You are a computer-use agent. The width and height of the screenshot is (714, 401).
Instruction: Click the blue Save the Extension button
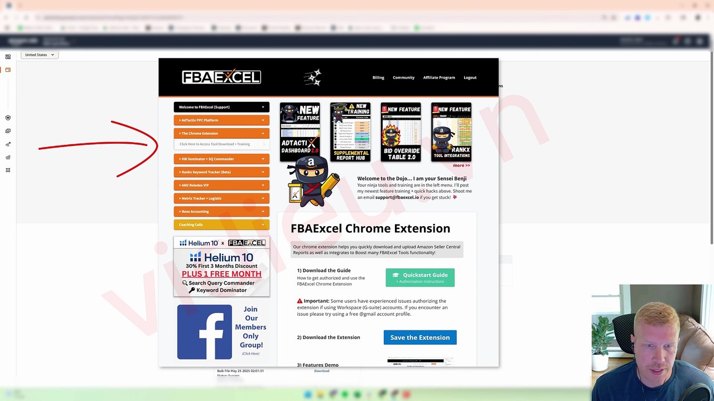coord(420,338)
